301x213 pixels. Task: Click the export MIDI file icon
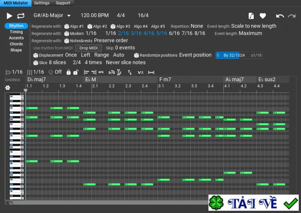(251, 16)
